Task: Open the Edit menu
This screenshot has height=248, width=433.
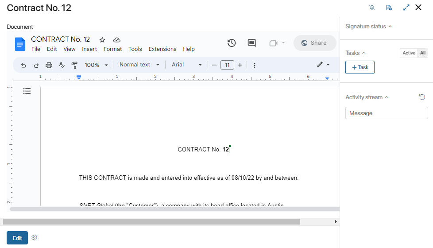Action: [52, 49]
